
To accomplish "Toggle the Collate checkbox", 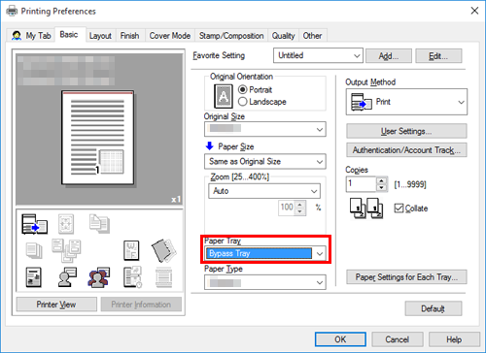I will [x=399, y=209].
